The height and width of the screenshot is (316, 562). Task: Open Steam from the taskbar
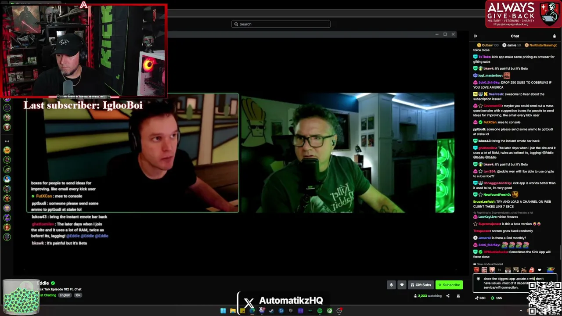pyautogui.click(x=271, y=311)
